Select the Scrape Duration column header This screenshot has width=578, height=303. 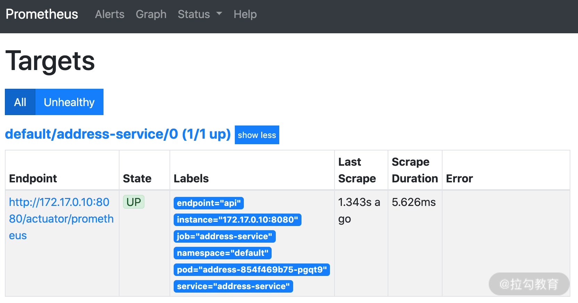(415, 170)
